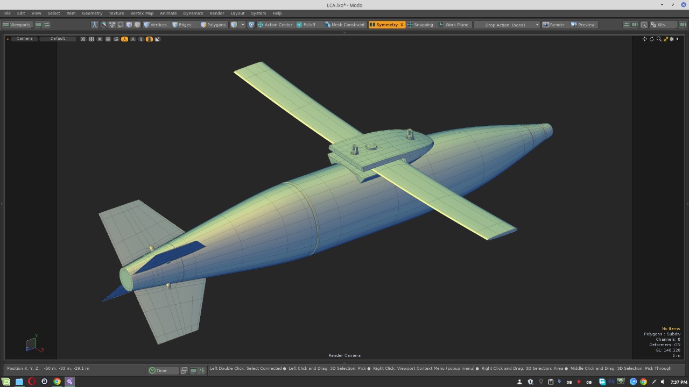Toggle the highlighted orange symmetry viewport icon

coord(149,39)
